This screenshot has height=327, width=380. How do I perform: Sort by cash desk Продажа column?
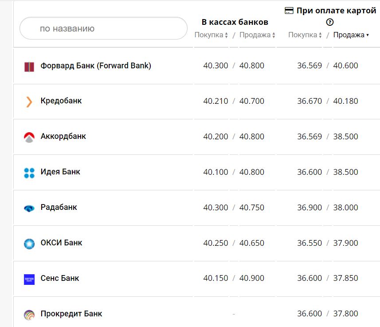tap(257, 35)
